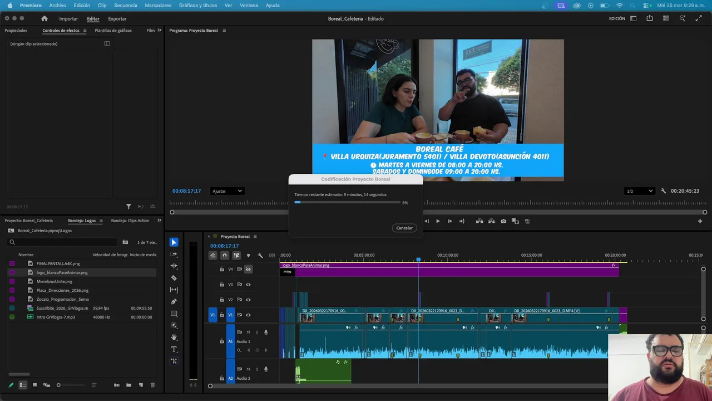Open the Programa: Proyecto Boreal panel menu
The height and width of the screenshot is (401, 712).
click(x=224, y=31)
